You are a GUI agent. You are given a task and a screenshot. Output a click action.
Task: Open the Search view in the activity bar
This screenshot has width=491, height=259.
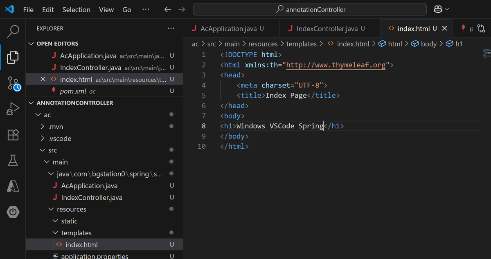click(13, 31)
